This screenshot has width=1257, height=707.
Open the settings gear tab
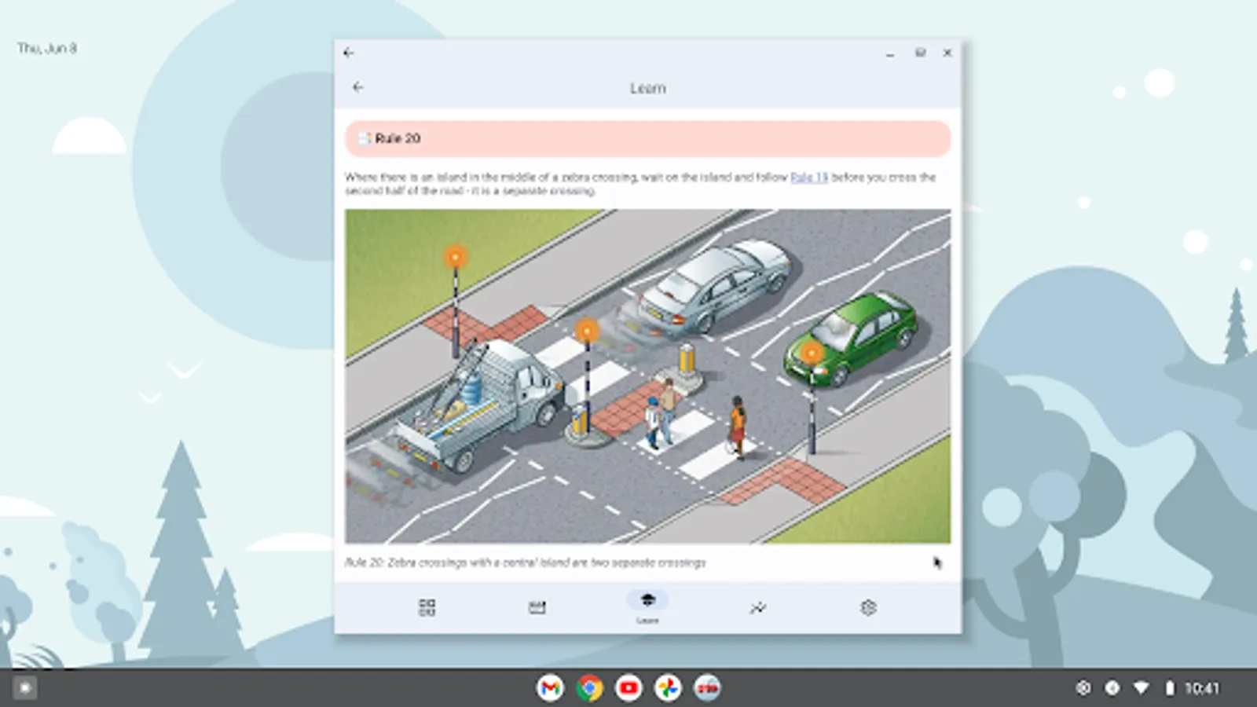(868, 607)
